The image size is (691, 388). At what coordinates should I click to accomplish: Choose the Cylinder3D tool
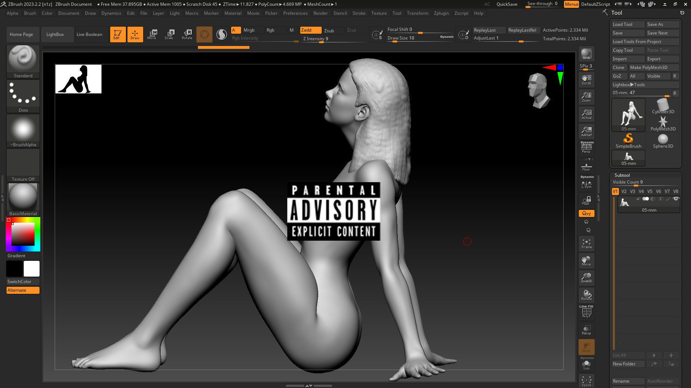tap(663, 106)
